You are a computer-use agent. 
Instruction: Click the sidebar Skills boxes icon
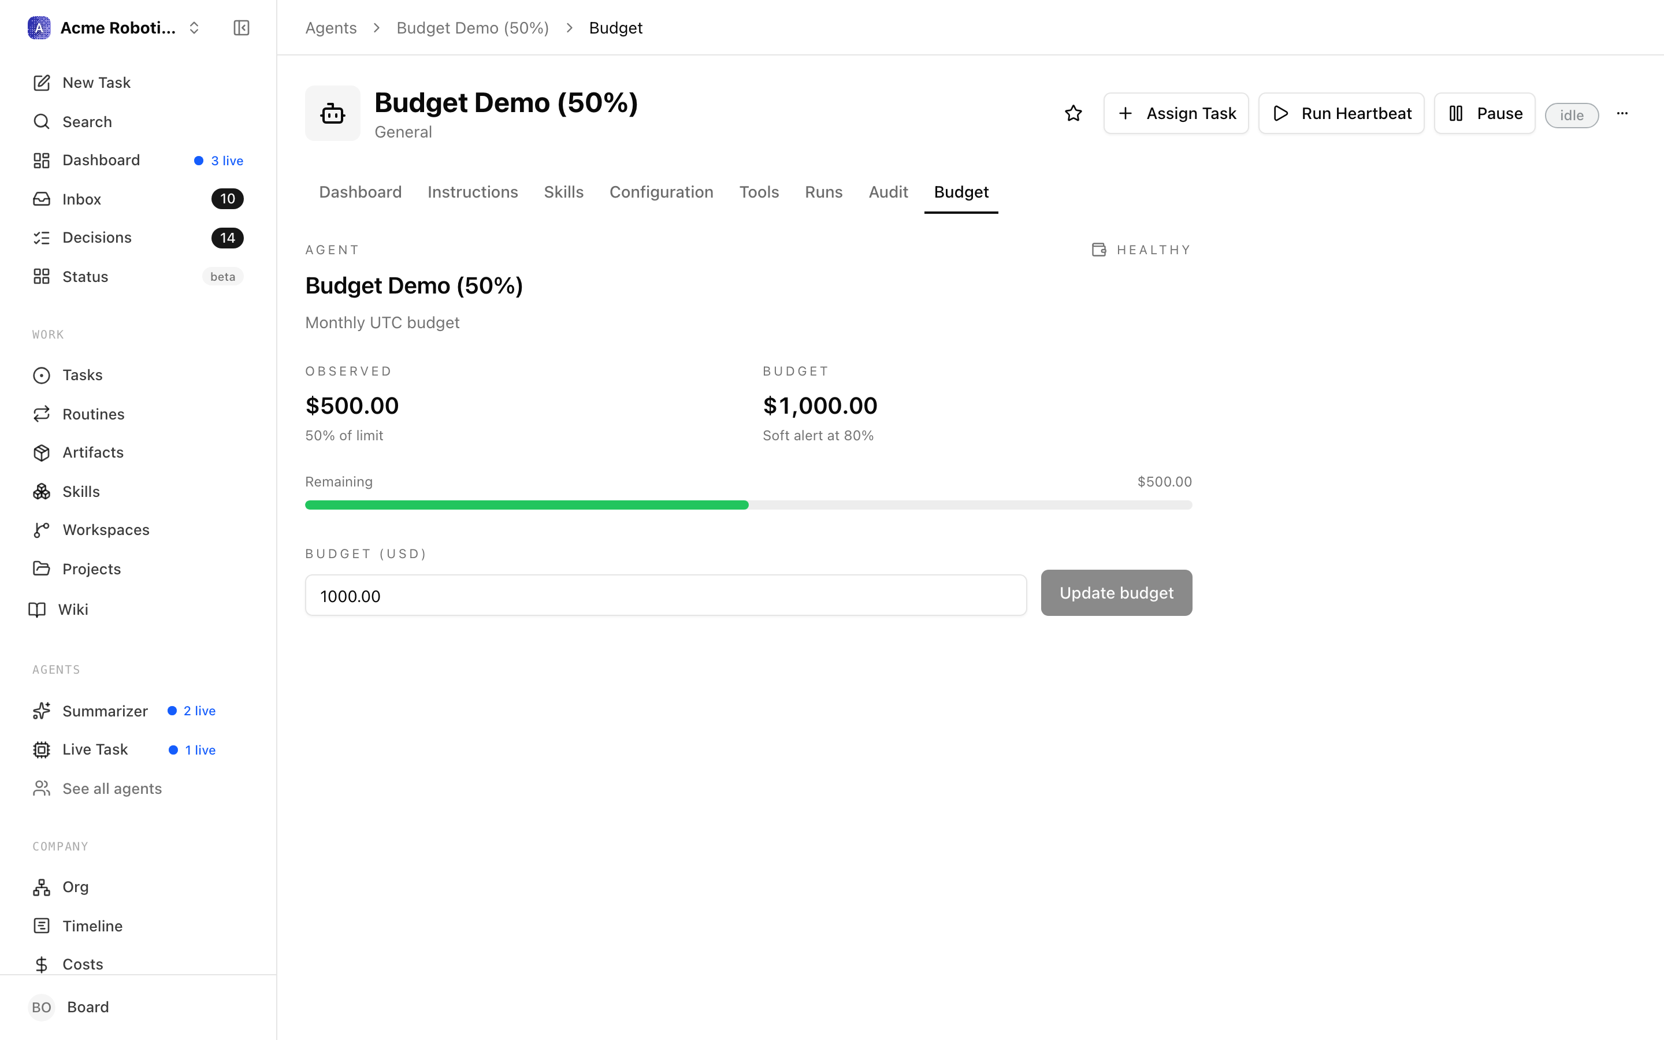click(42, 491)
